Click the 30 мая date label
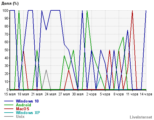Viewport: 154px width, 120px height. point(78,94)
